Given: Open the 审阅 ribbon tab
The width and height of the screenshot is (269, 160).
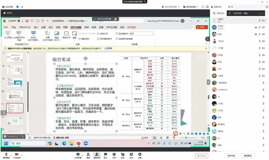Looking at the screenshot, I should tap(94, 27).
